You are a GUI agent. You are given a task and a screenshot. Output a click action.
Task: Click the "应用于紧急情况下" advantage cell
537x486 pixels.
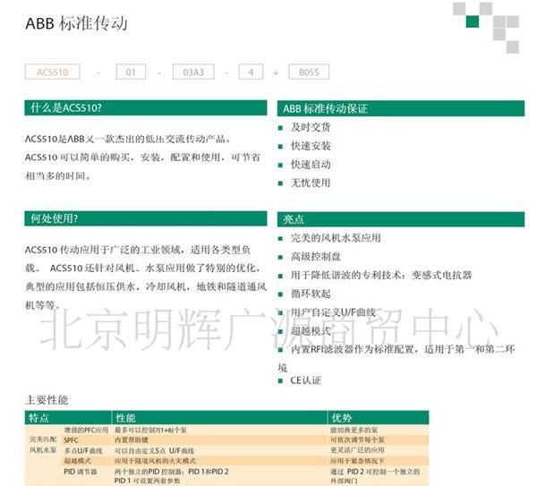357,461
